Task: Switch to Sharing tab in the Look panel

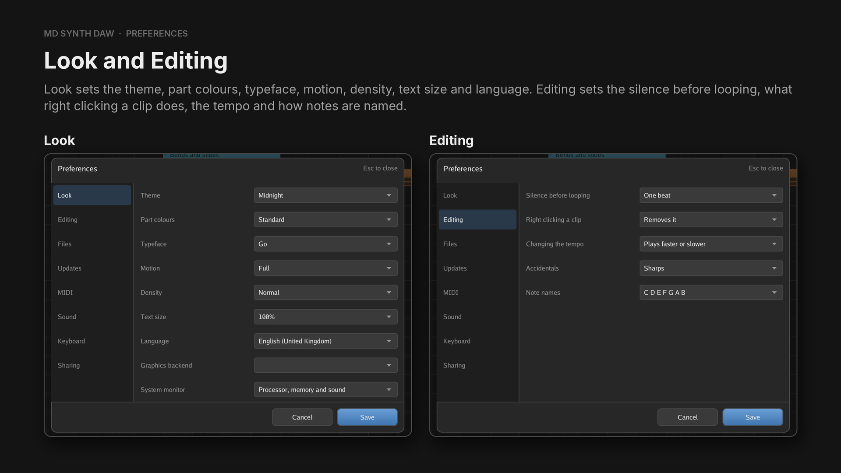Action: 92,365
